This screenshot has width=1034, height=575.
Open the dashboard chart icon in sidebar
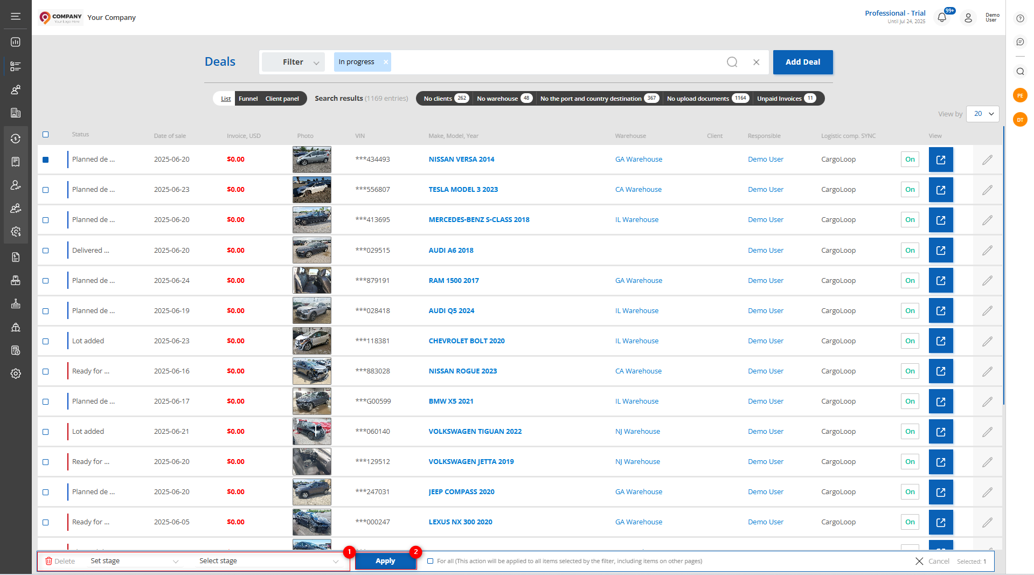tap(16, 42)
